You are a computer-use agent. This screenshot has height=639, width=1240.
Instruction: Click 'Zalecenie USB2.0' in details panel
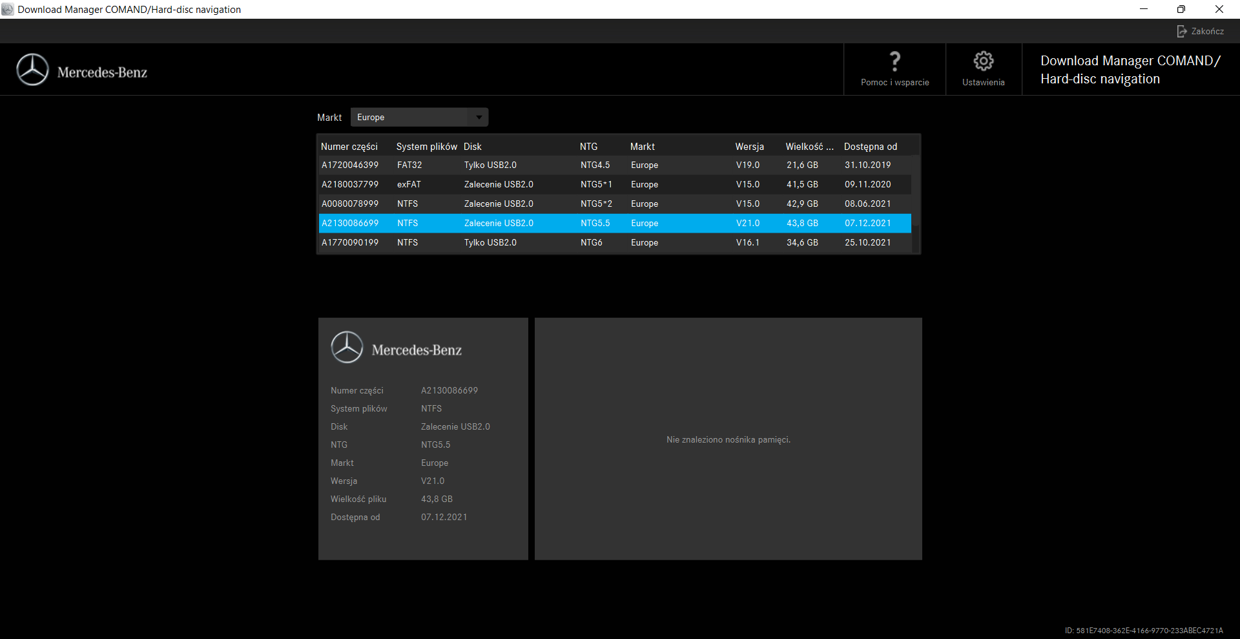455,426
